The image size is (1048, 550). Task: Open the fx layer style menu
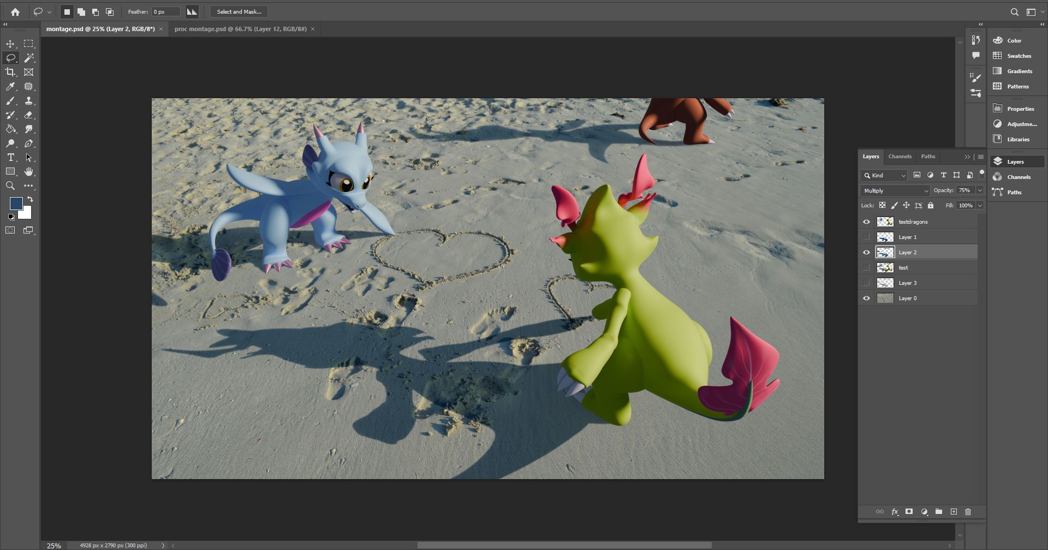pyautogui.click(x=895, y=512)
